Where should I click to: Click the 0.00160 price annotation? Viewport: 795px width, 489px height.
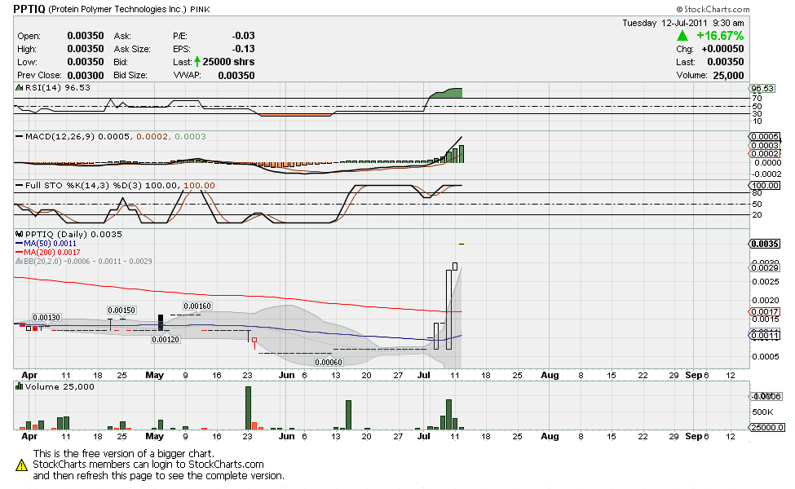click(197, 306)
